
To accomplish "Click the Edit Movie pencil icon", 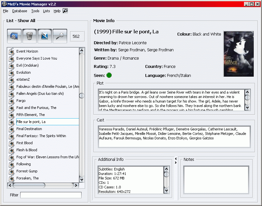I will click(x=44, y=36).
